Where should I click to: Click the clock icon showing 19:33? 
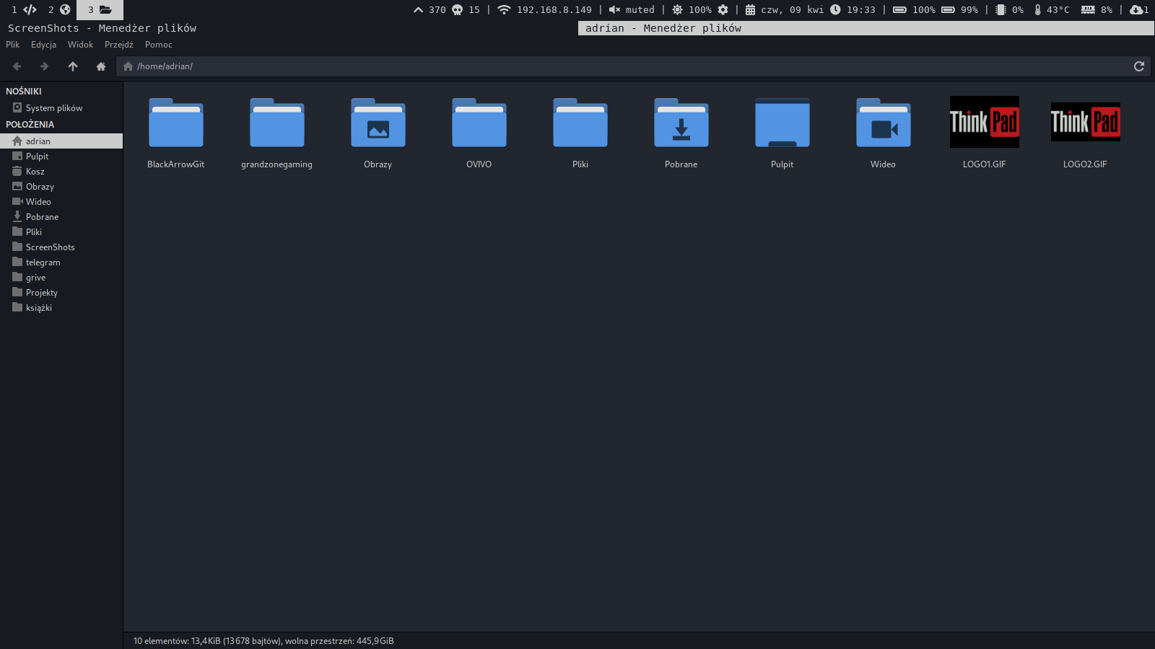coord(835,9)
